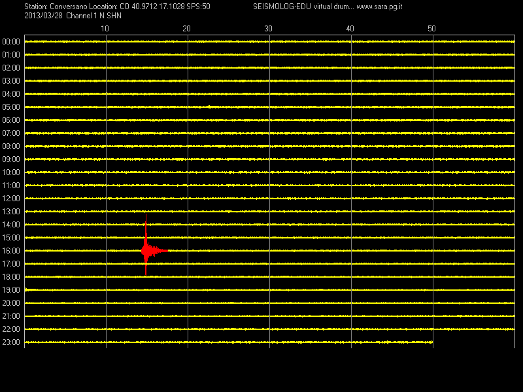Screen dimensions: 523x392
Task: Click the 20:00 hour row label
Action: coord(11,303)
